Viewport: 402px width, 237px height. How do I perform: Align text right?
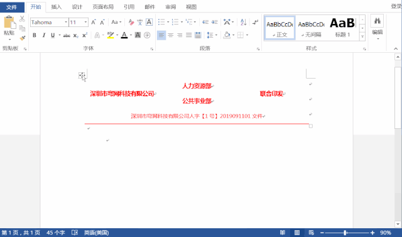180,35
